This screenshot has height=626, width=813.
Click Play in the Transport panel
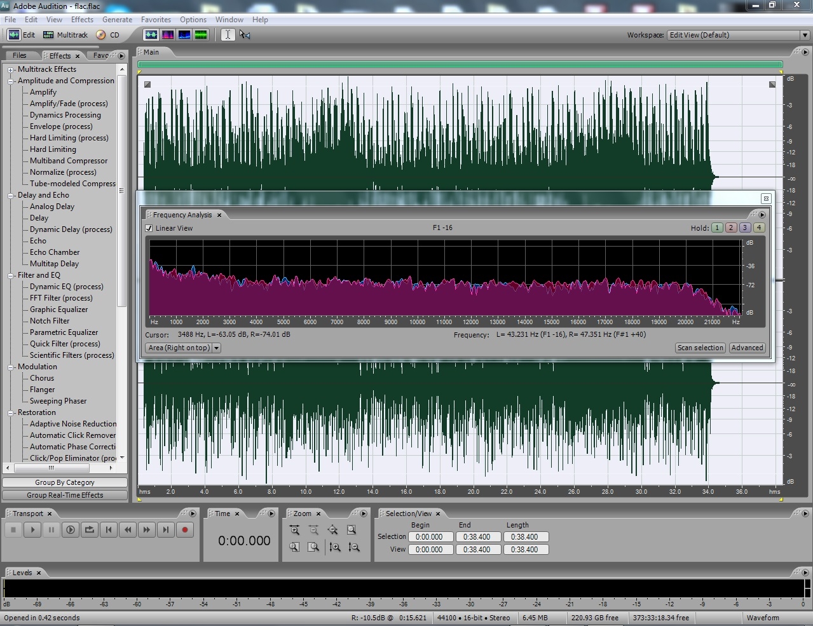tap(32, 529)
